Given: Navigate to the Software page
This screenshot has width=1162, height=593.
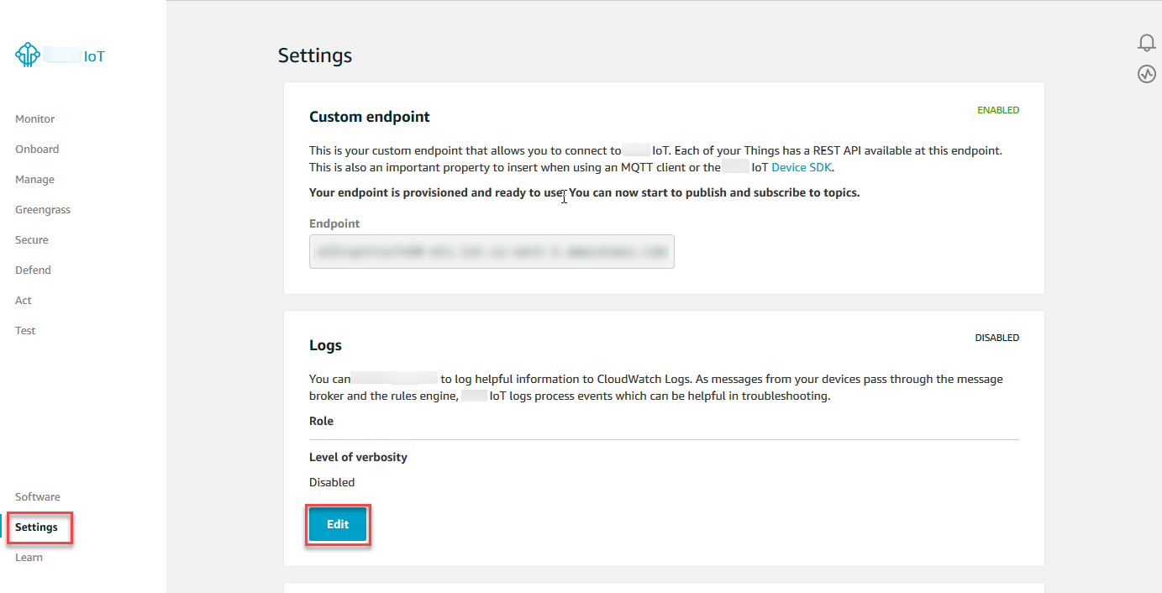Looking at the screenshot, I should [x=38, y=497].
